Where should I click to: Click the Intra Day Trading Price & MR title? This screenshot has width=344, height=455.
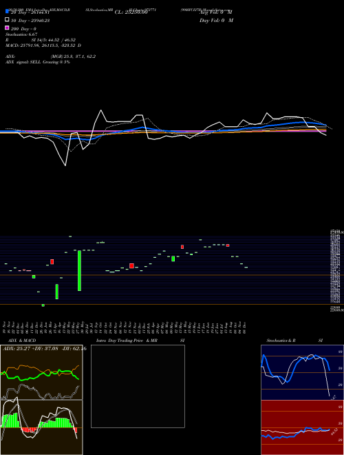coord(140,341)
